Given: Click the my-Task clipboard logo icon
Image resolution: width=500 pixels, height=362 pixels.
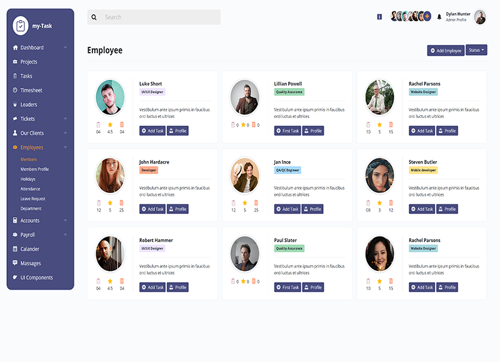Looking at the screenshot, I should click(x=21, y=26).
